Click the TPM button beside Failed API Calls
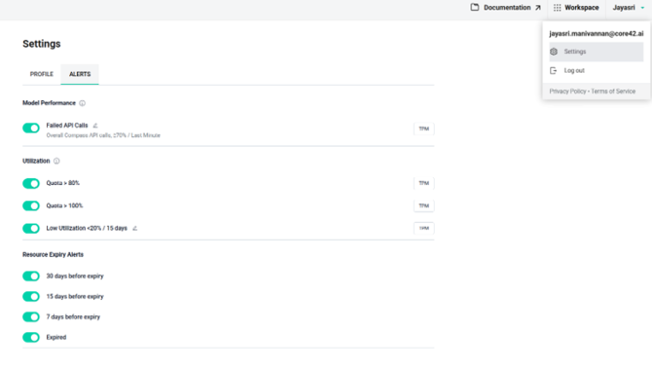The image size is (652, 370). [423, 129]
